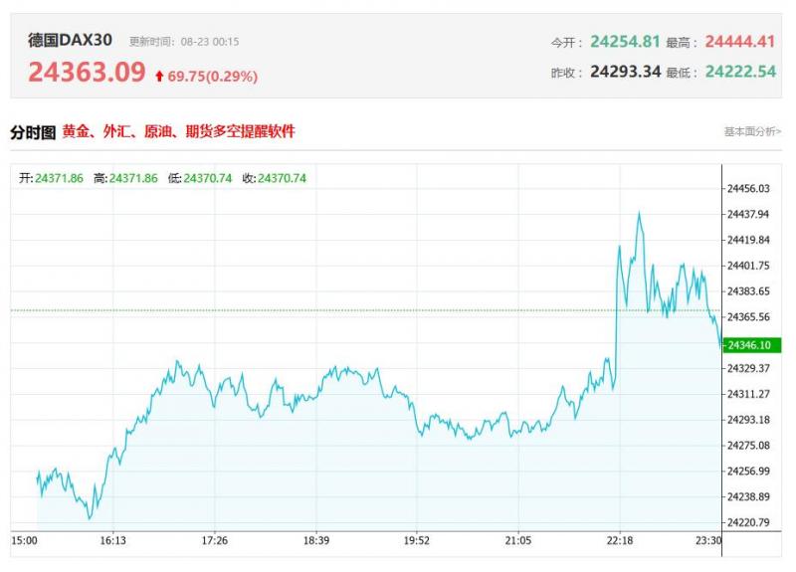
Task: Click the chart's 开:24371.86 readout
Action: tap(52, 178)
